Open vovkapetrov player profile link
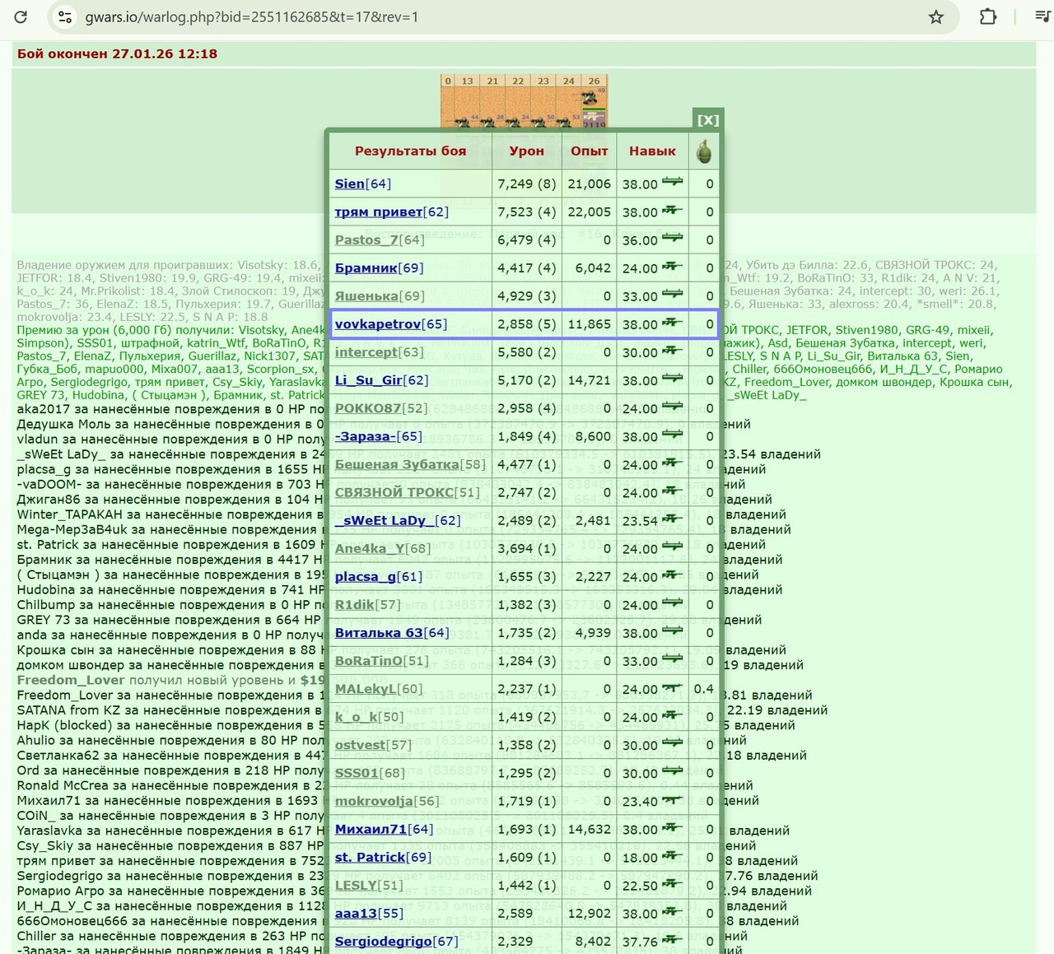Viewport: 1054px width, 954px height. pos(377,323)
